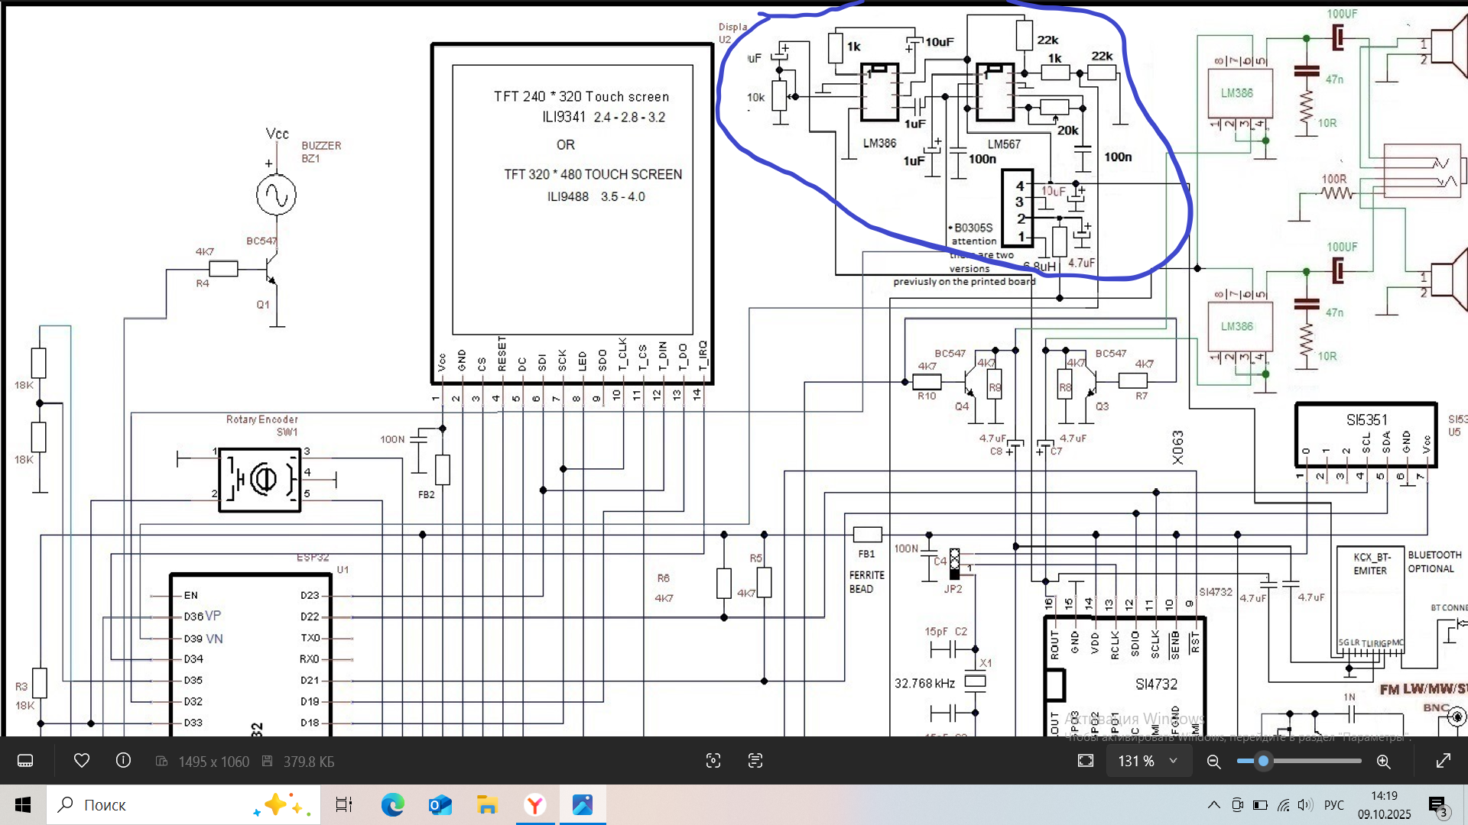Open the clock showing 14:19 and date
Viewport: 1468px width, 825px height.
pos(1384,804)
